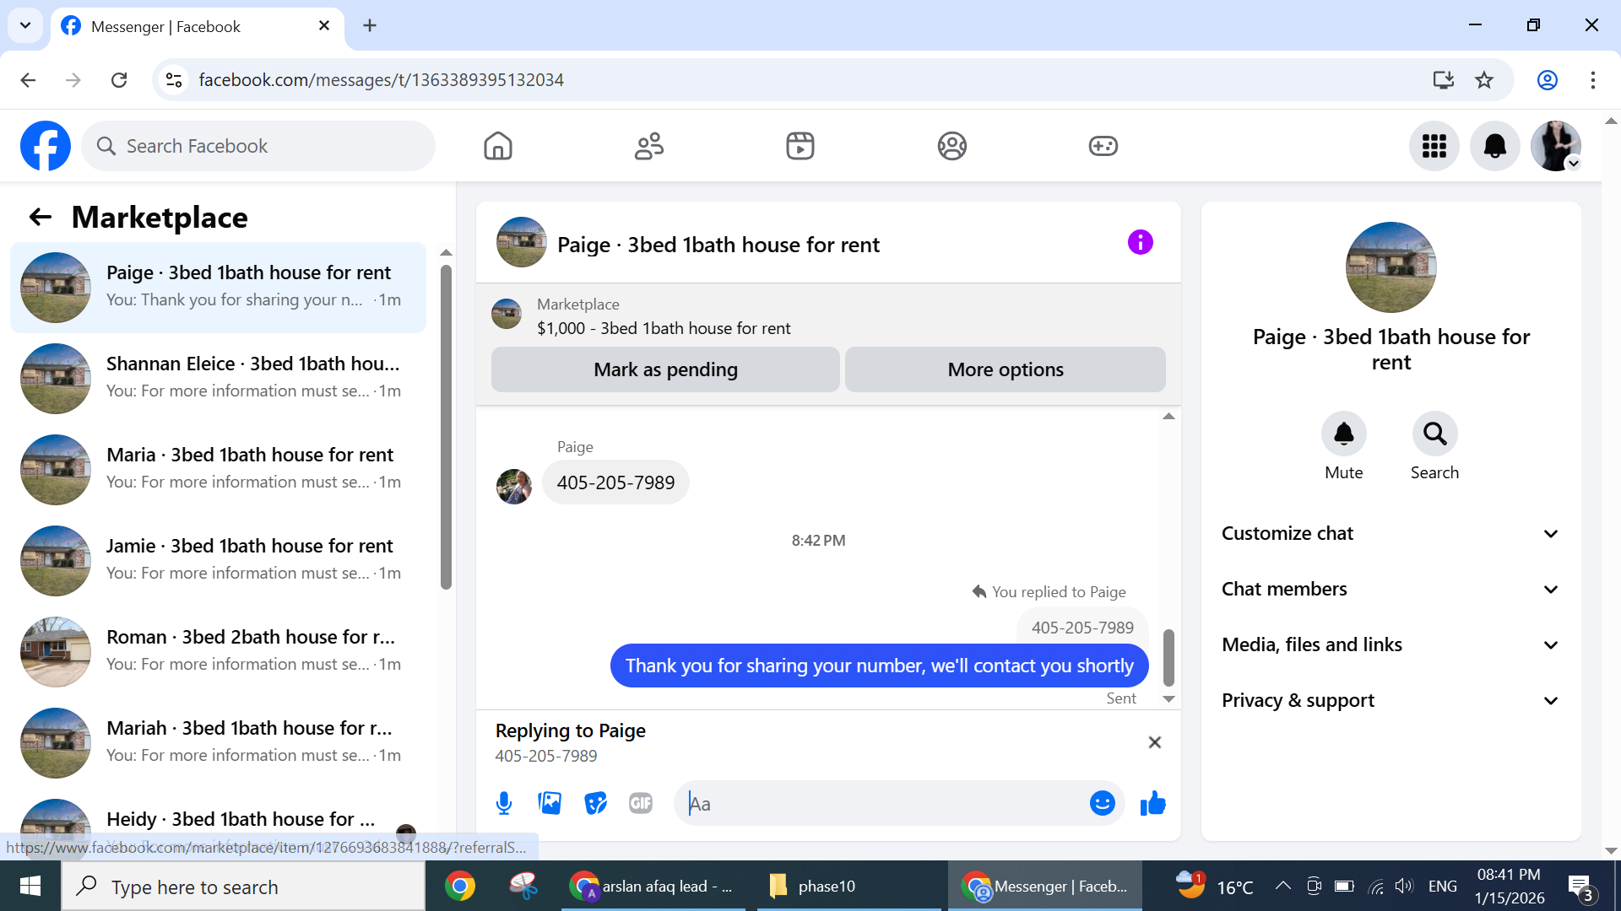Go to Facebook Home tab
Screen dimensions: 1621x911
[498, 146]
